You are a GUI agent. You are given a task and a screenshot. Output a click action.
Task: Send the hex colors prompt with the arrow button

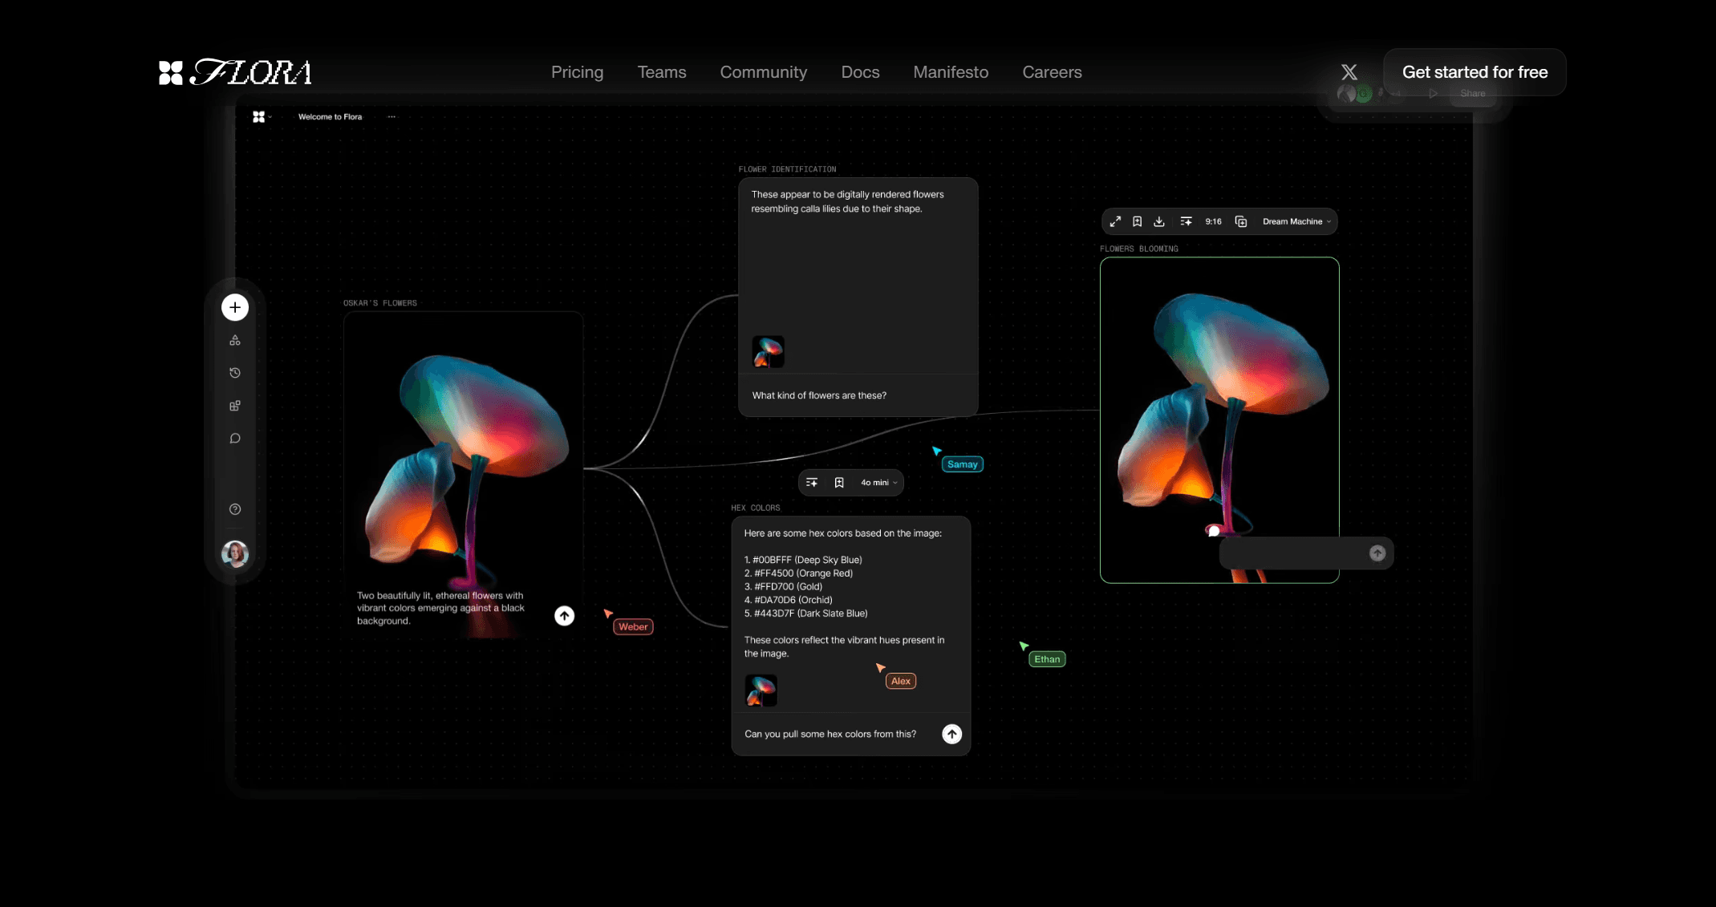[x=951, y=734]
